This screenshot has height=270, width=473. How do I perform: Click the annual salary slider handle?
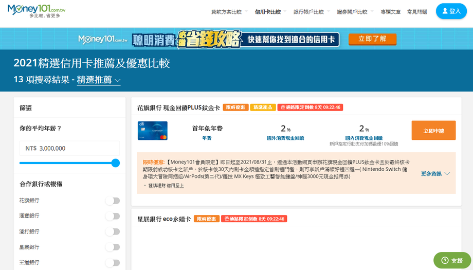[116, 163]
